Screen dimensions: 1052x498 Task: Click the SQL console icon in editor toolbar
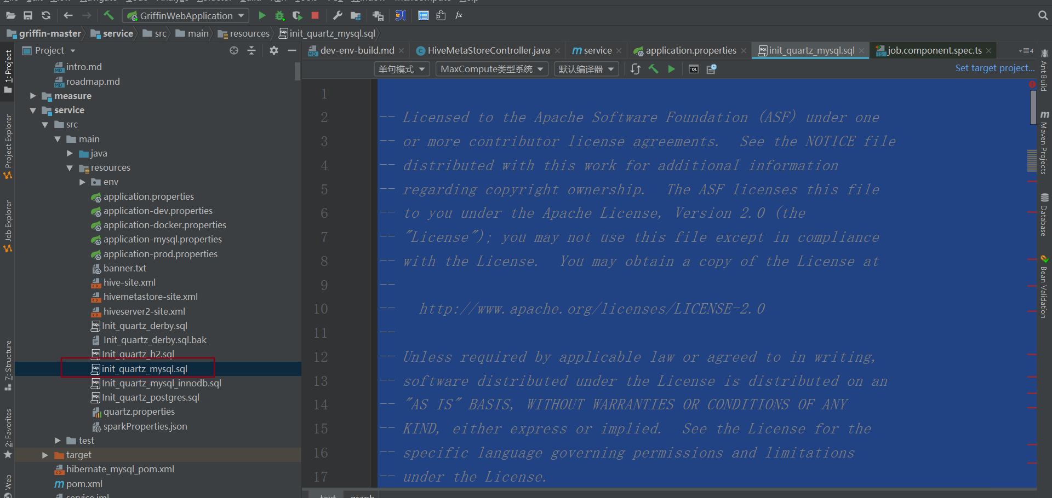pyautogui.click(x=694, y=69)
